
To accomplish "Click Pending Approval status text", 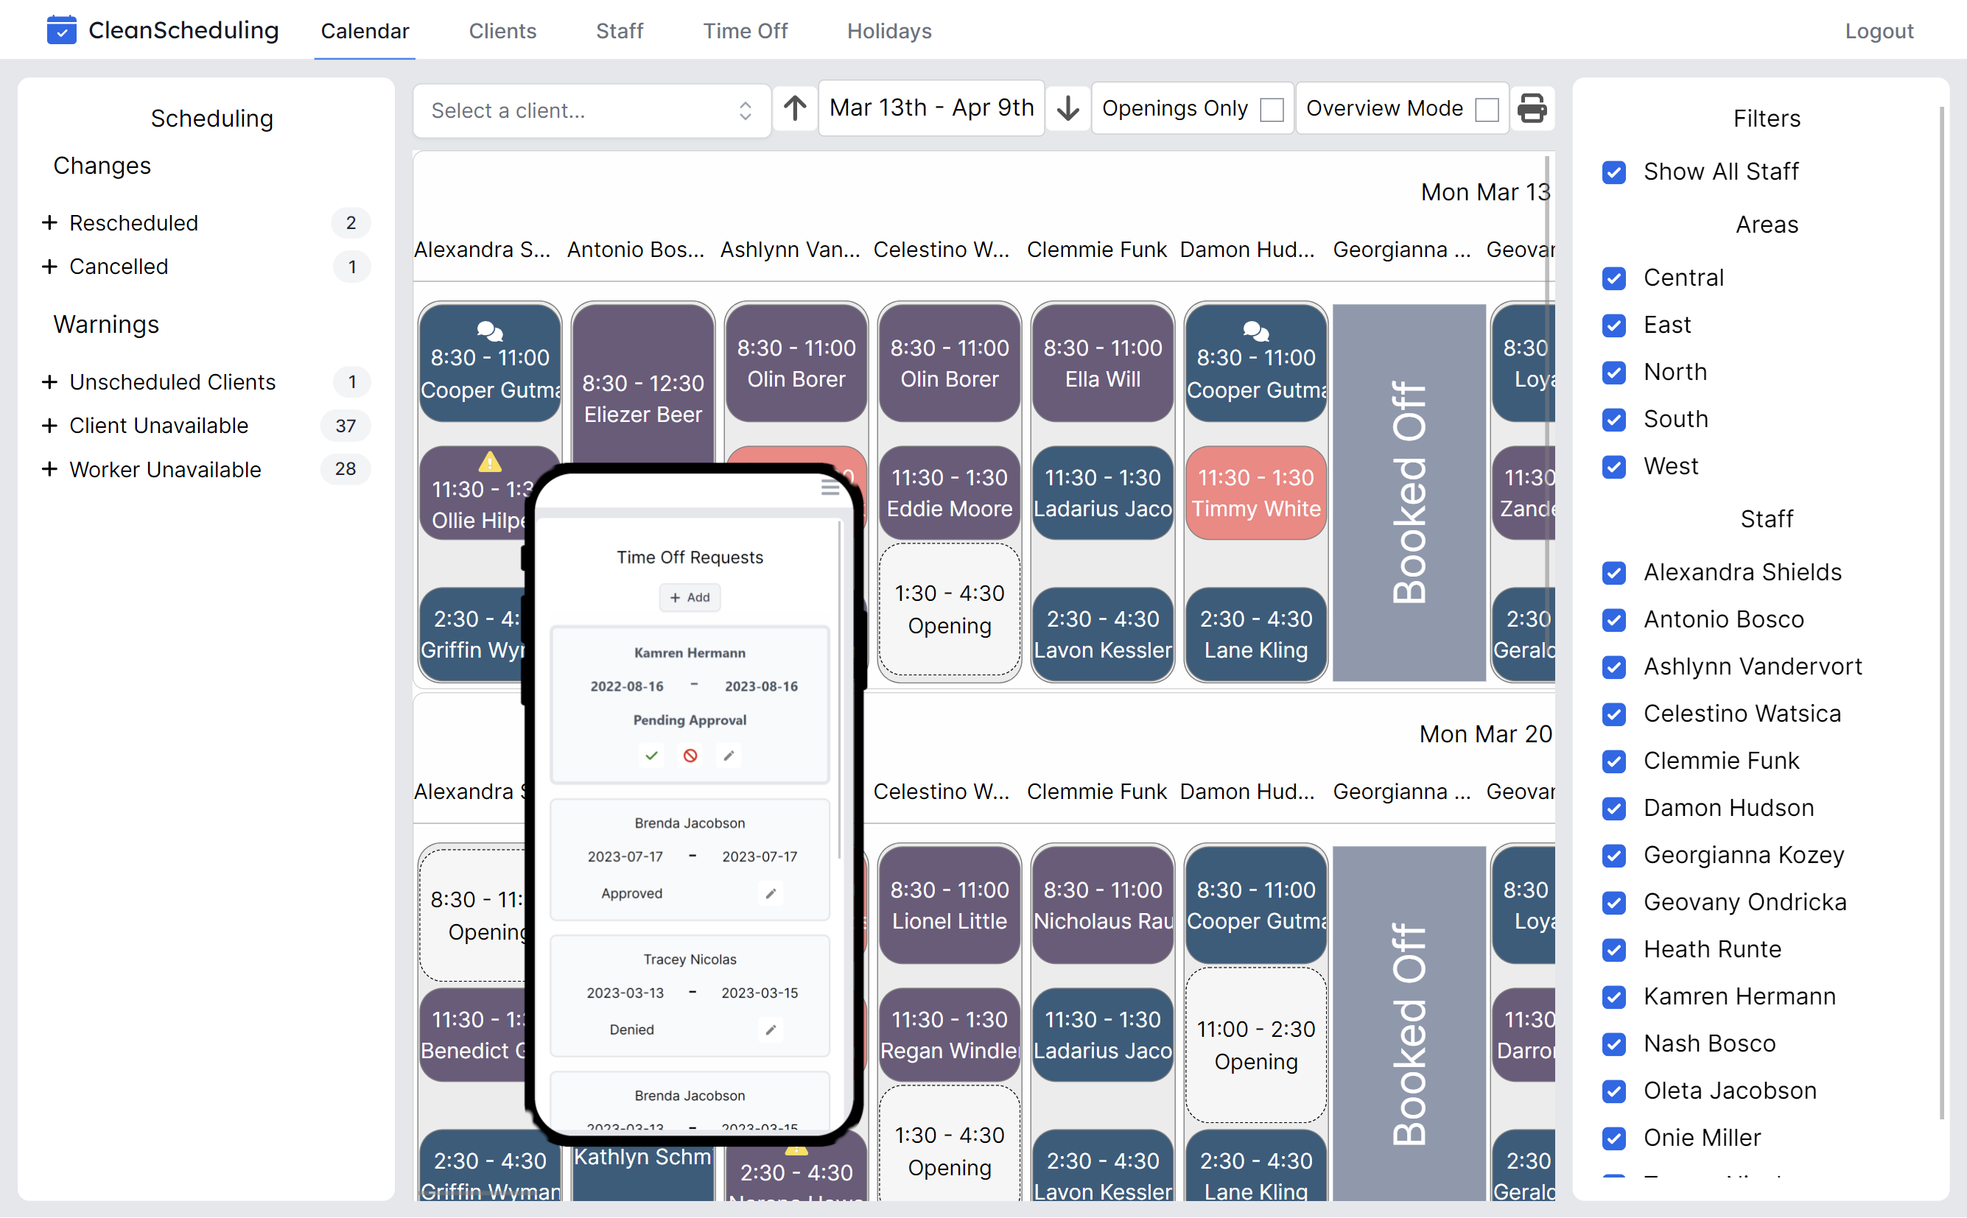I will click(x=690, y=720).
